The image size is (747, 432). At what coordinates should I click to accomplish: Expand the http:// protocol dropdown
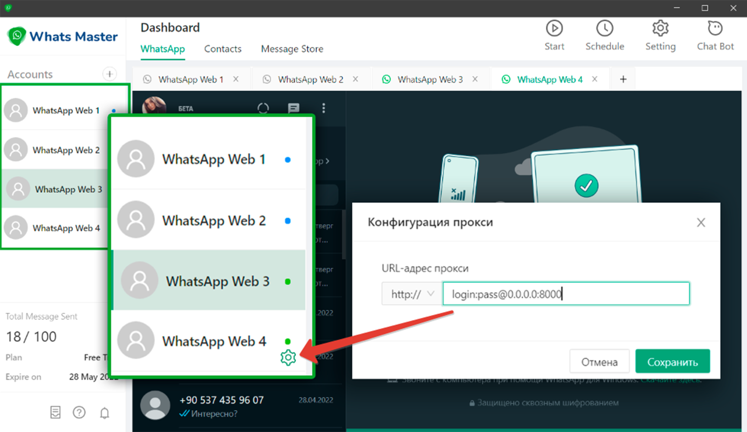(412, 294)
